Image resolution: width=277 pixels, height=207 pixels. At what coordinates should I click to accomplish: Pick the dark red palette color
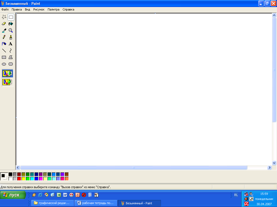pos(19,174)
